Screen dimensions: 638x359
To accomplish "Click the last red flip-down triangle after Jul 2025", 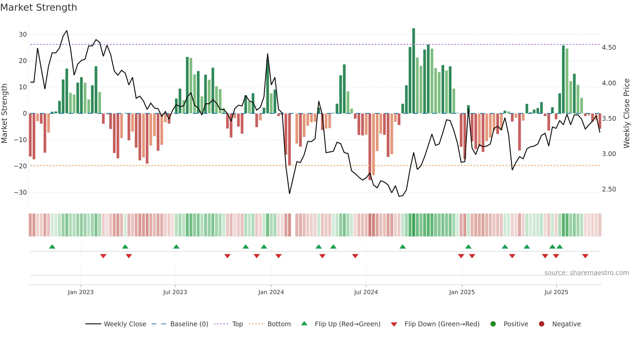I will pos(585,256).
